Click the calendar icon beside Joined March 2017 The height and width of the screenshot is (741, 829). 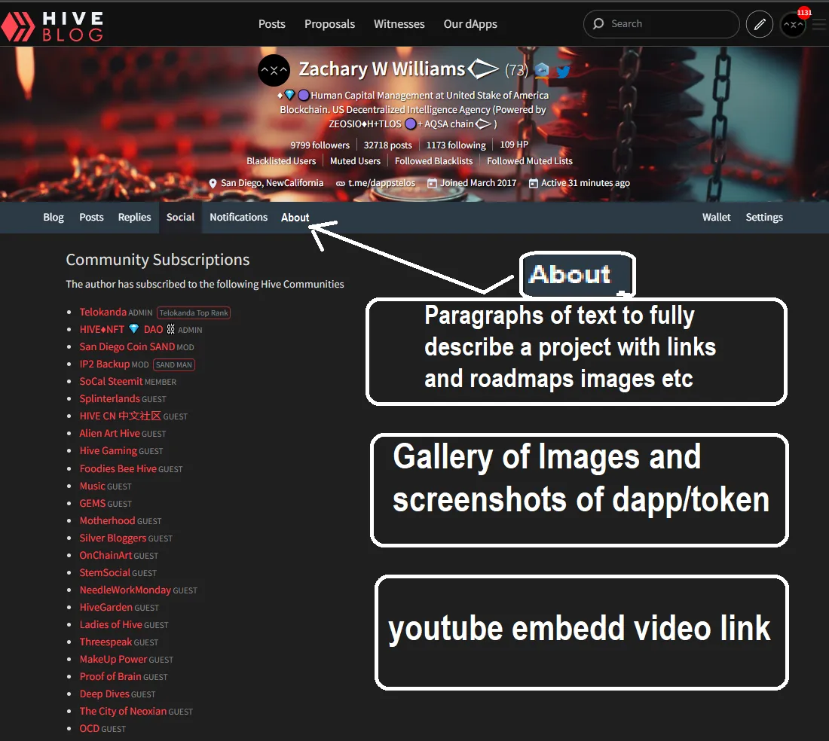432,183
